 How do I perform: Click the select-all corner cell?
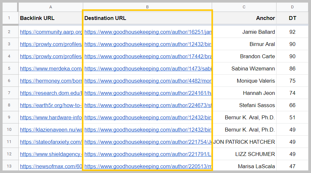tap(10, 7)
